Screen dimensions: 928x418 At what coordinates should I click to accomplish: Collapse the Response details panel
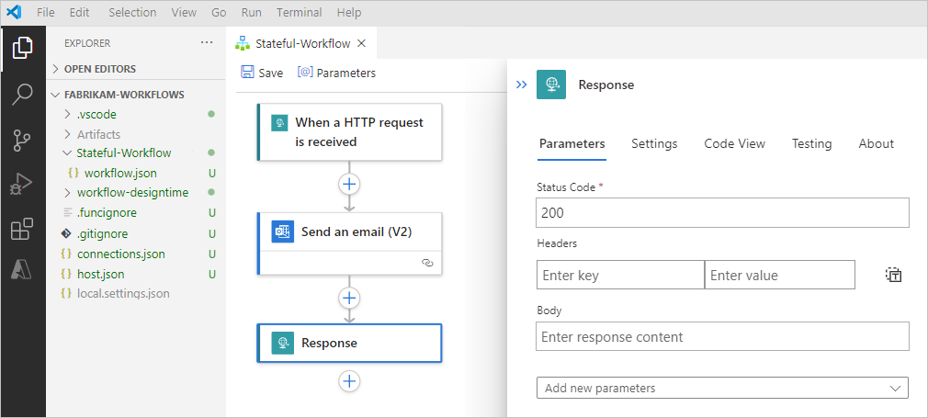[x=521, y=85]
